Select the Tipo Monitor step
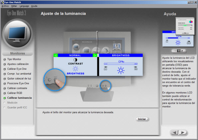This screenshot has width=198, height=140. point(14,59)
